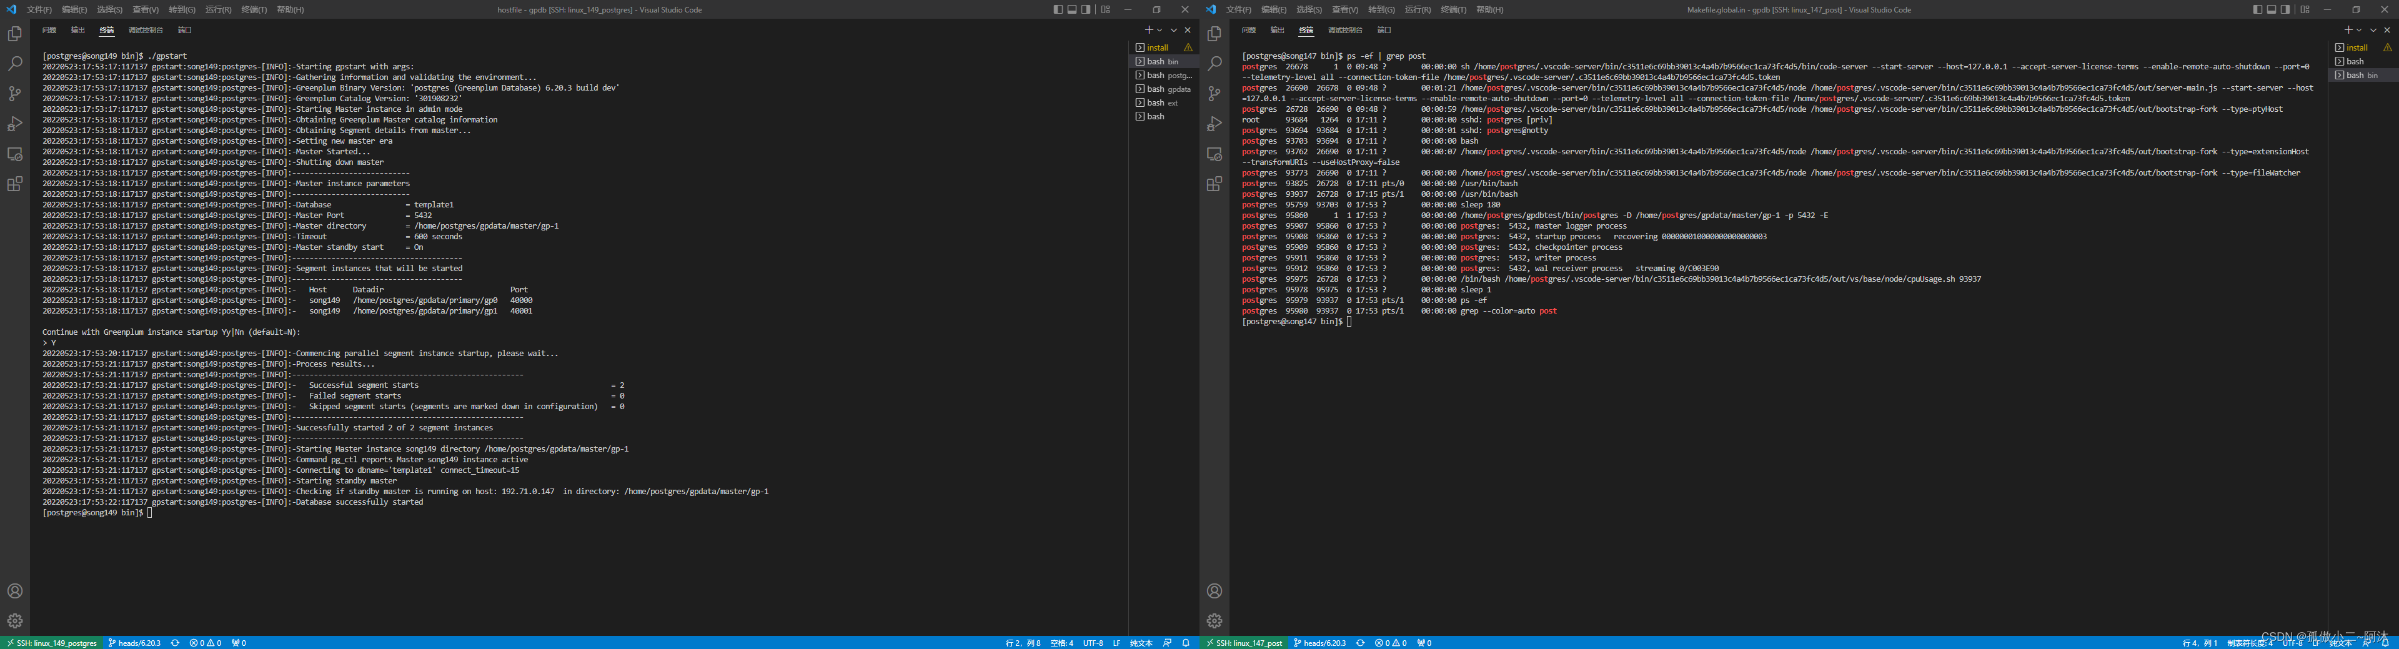Open Accounts menu in left hostfile window
Screen dimensions: 2399x649
[15, 592]
